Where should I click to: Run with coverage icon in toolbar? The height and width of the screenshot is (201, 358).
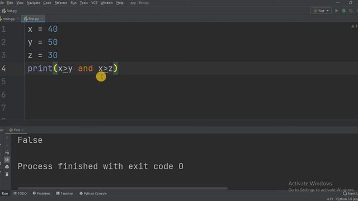351,11
